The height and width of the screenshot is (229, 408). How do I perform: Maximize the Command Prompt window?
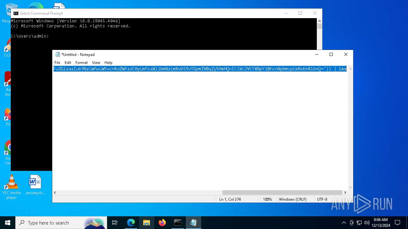tap(300, 13)
